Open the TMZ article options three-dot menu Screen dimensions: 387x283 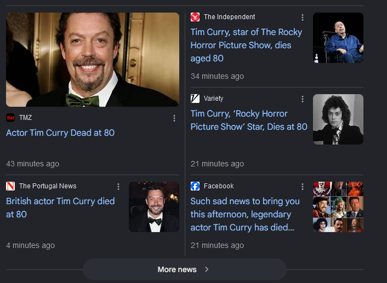[174, 118]
